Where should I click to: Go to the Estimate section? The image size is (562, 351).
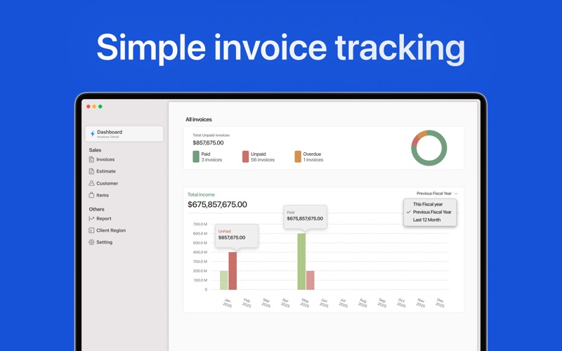pyautogui.click(x=106, y=171)
